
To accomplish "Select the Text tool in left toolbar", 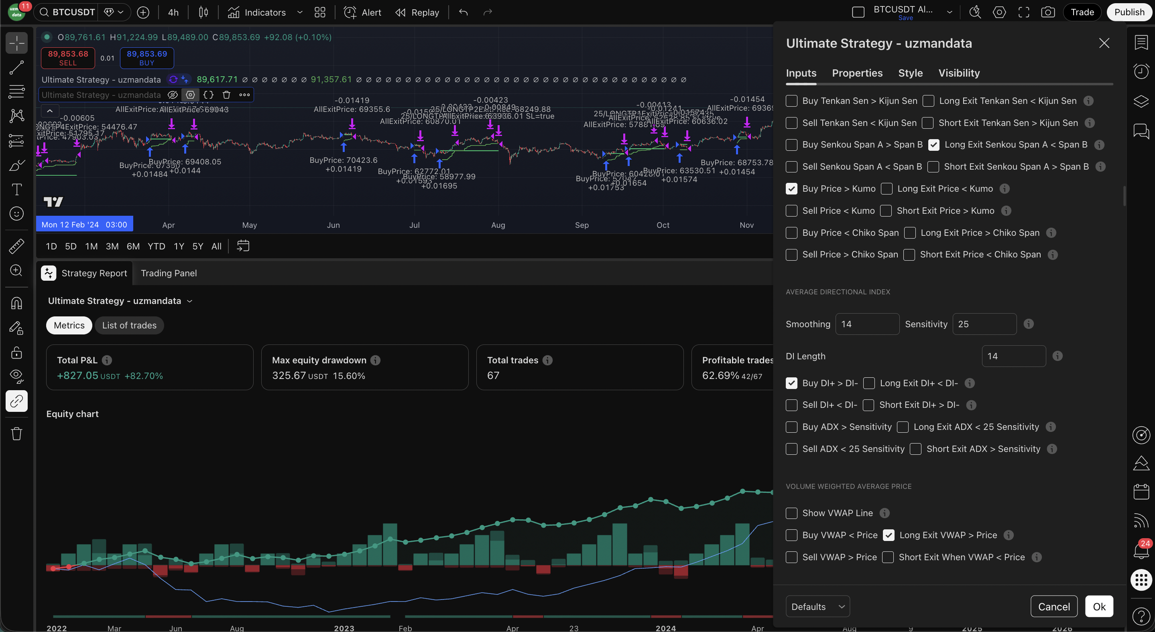I will pos(16,189).
